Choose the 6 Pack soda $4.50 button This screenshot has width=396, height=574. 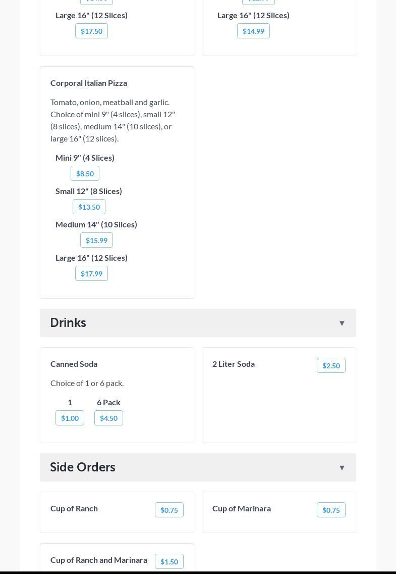point(108,418)
